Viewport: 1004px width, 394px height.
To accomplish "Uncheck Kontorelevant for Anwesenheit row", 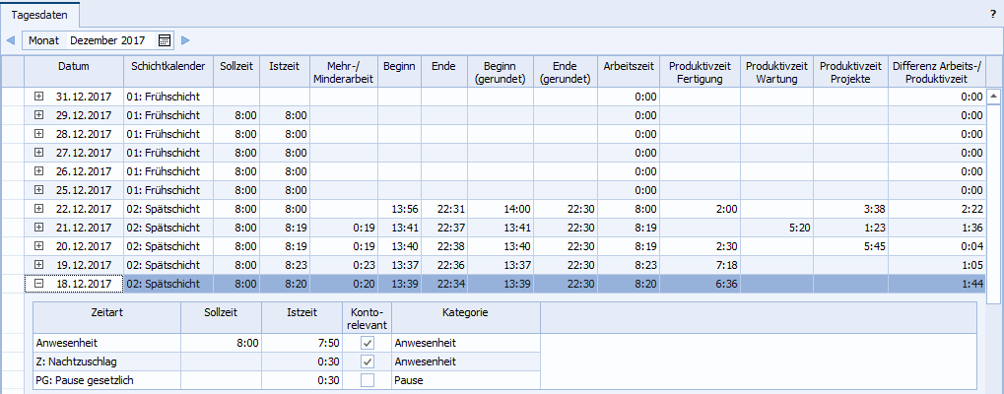I will 367,343.
